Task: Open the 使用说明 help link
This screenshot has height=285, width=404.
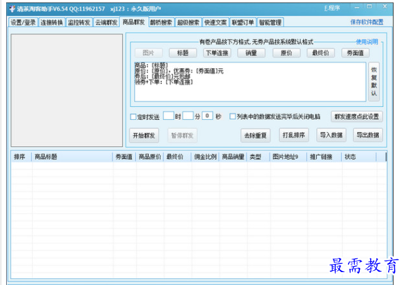Action: click(367, 42)
